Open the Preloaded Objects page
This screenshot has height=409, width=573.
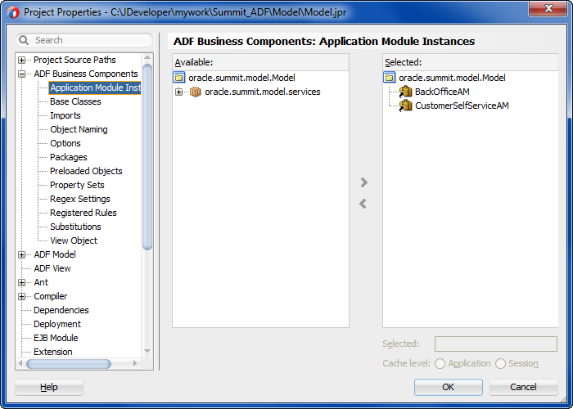click(86, 171)
